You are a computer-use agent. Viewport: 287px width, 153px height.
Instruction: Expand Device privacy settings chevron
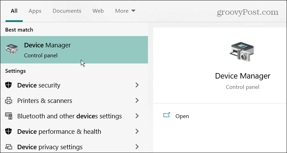pyautogui.click(x=137, y=147)
